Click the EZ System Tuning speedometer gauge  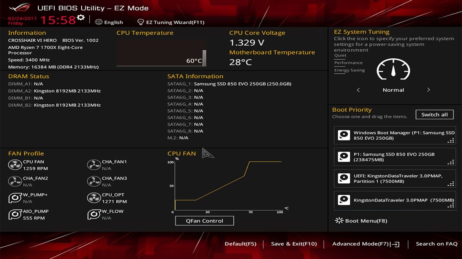point(393,70)
